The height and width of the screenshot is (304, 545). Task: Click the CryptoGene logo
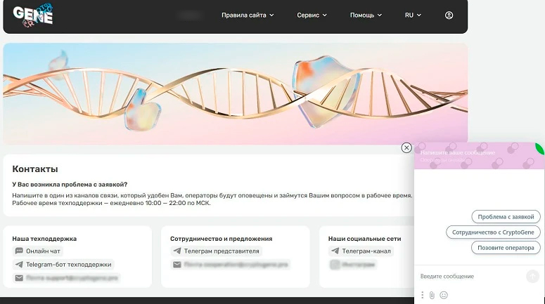click(33, 15)
